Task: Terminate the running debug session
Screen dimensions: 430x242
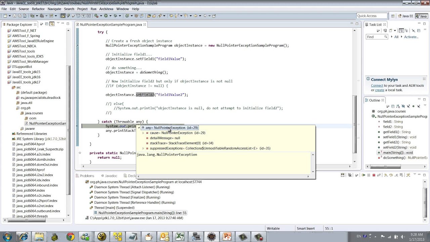Action: [374, 175]
